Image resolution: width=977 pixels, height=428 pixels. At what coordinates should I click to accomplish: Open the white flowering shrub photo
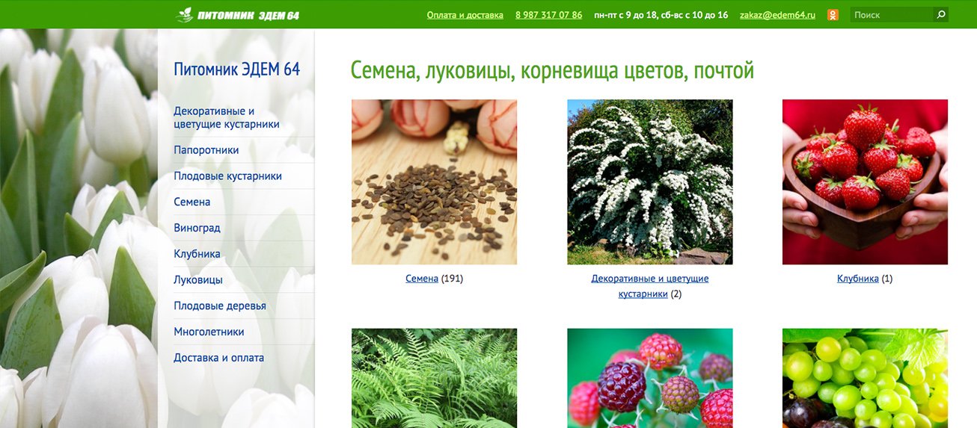[649, 182]
